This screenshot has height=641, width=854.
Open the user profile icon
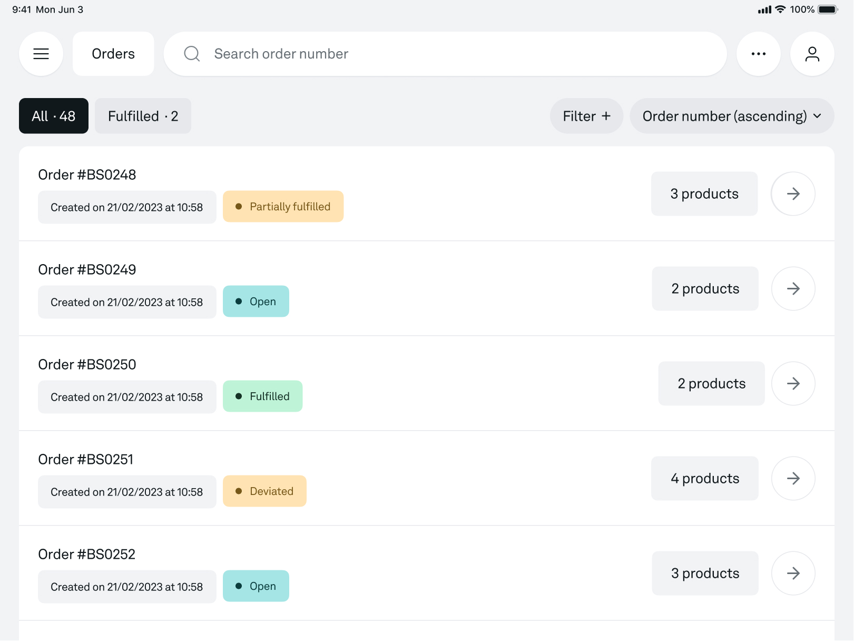pyautogui.click(x=812, y=54)
